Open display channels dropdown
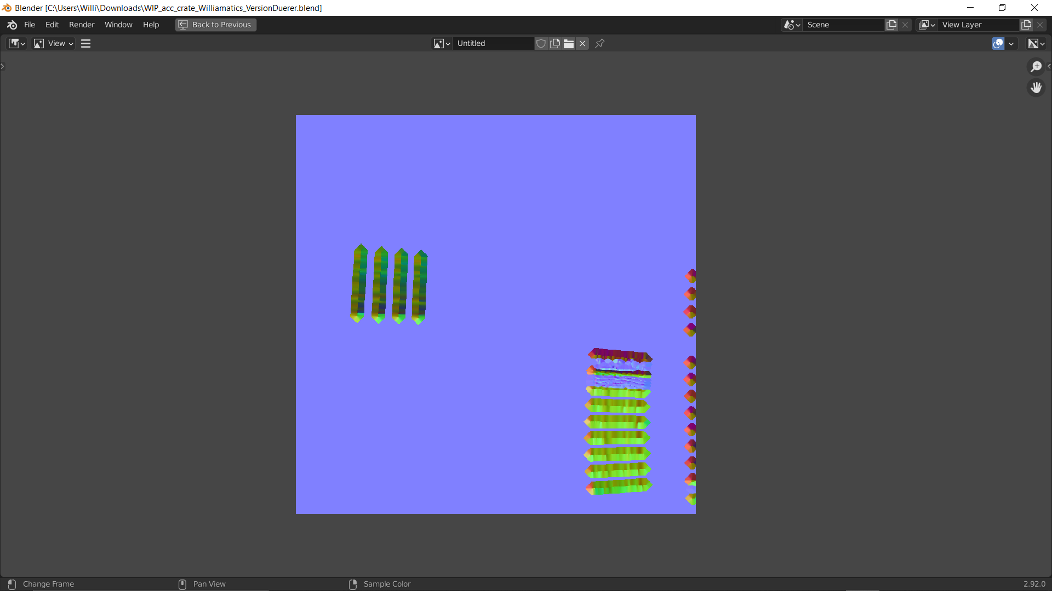 (x=1036, y=43)
